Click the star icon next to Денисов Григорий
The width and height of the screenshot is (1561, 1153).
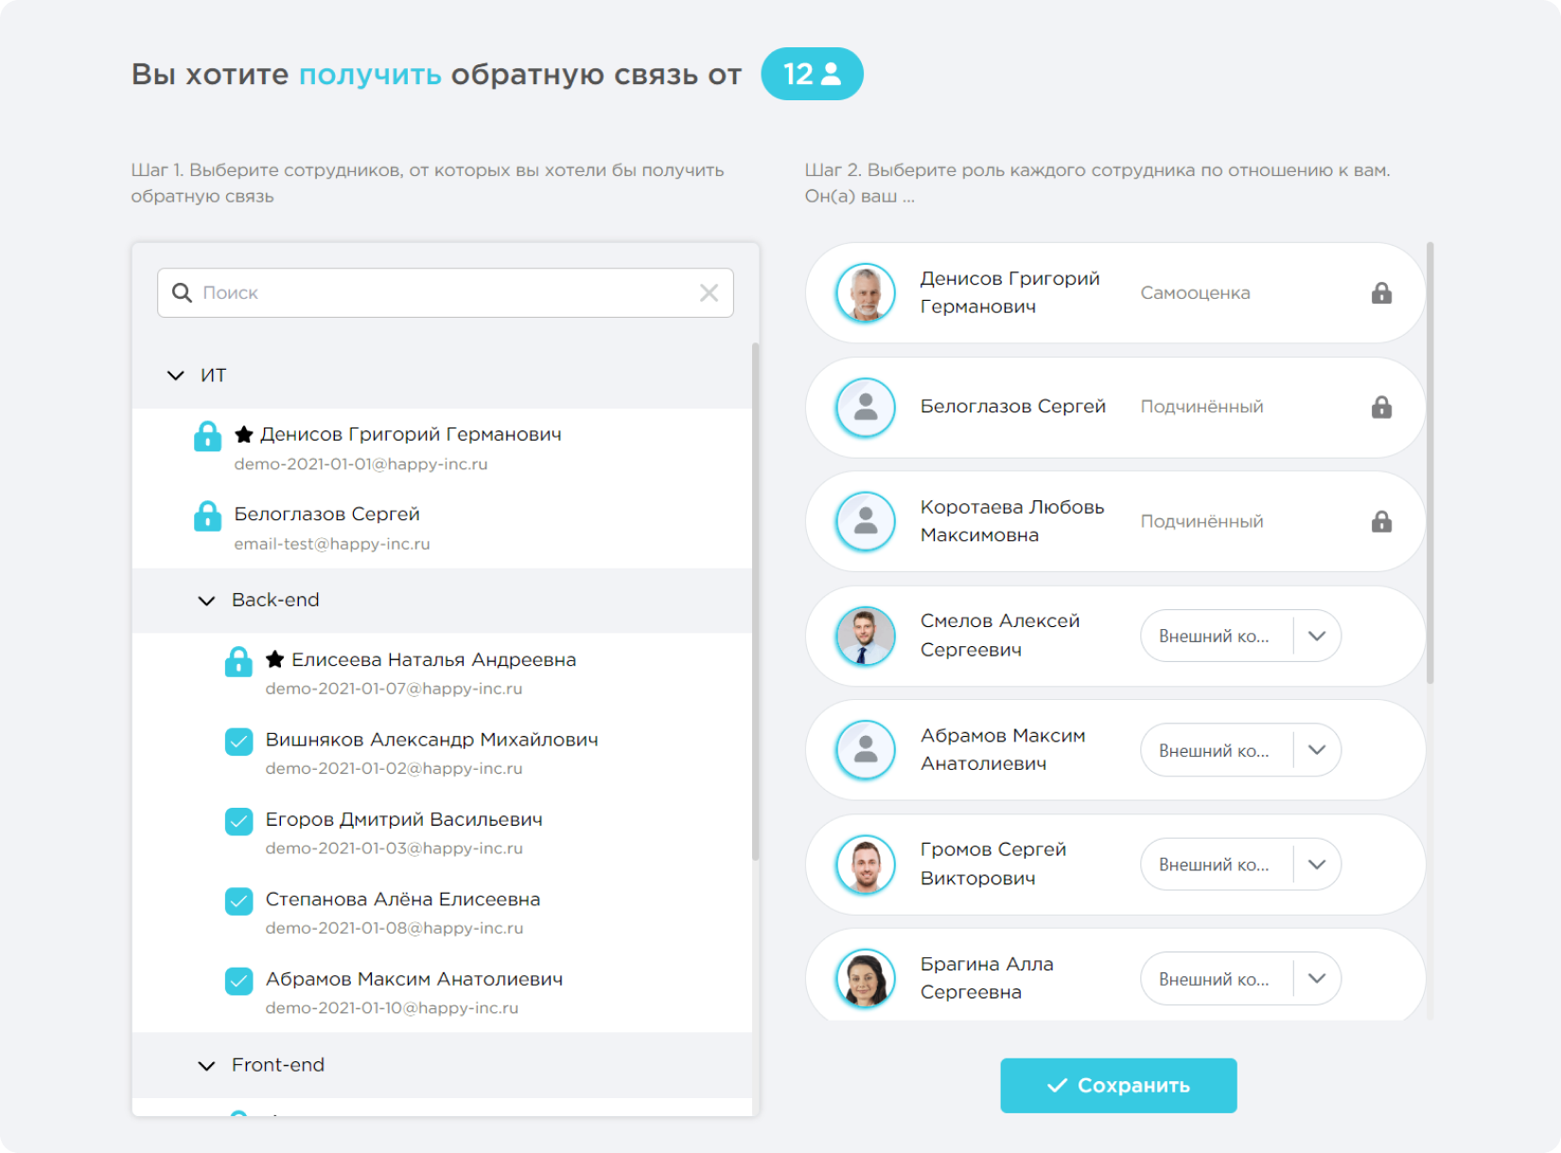pos(243,434)
